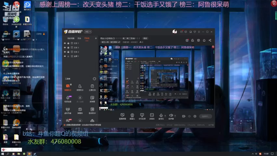Expand microphone options arrow next to 麦克风

[x=165, y=116]
